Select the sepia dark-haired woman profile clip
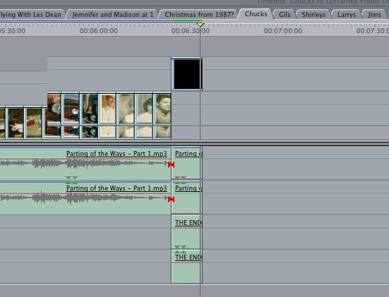Viewport: 389px width, 297px height. (x=144, y=115)
